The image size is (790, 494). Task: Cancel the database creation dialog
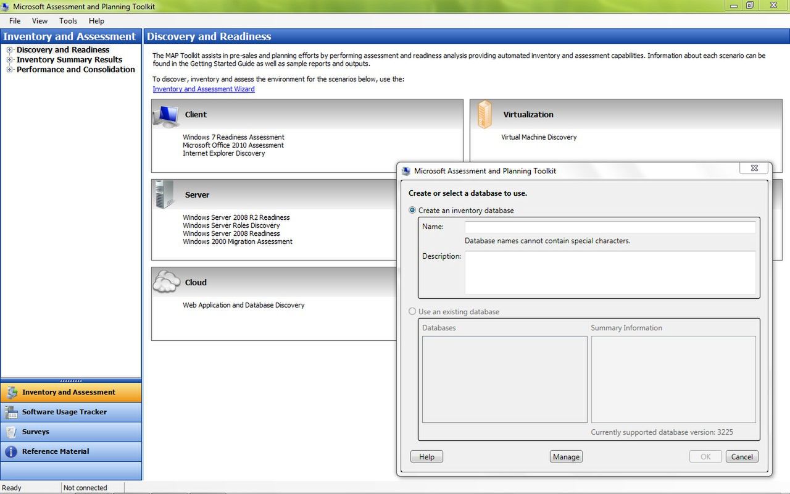click(x=741, y=456)
